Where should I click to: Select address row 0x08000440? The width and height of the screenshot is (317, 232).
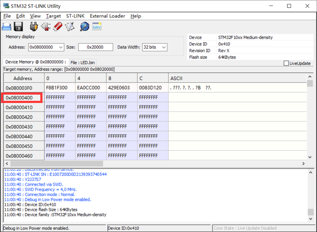pos(24,137)
